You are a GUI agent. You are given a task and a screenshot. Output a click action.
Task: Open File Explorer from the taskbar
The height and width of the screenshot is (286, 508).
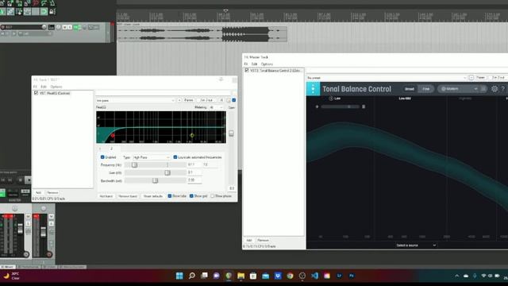241,276
